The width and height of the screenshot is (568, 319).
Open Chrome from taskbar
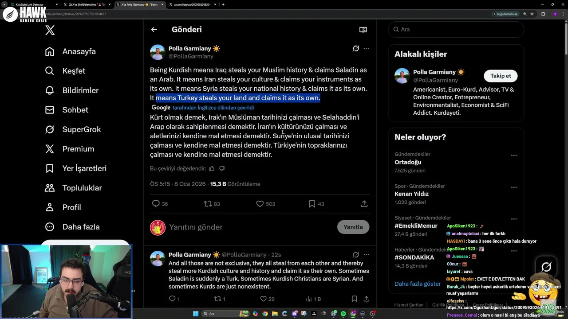pos(265,314)
